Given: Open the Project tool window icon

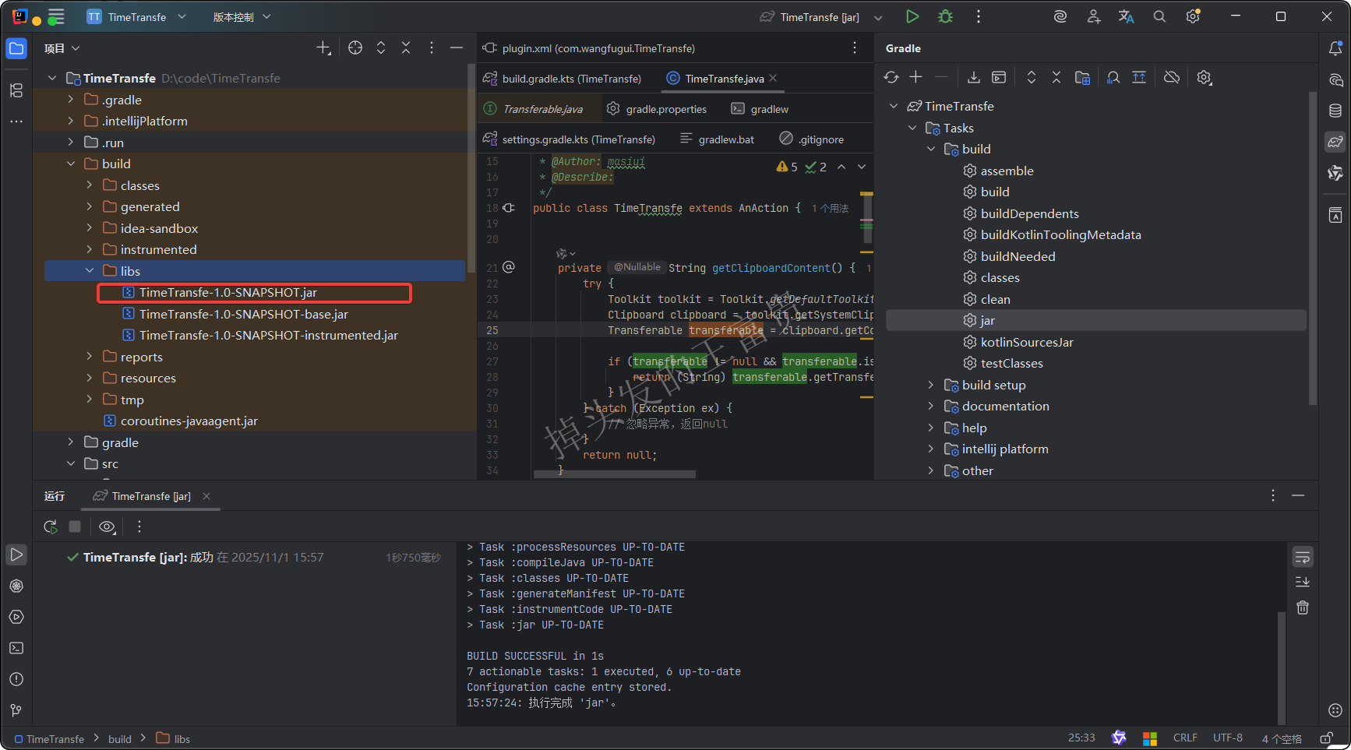Looking at the screenshot, I should 16,48.
